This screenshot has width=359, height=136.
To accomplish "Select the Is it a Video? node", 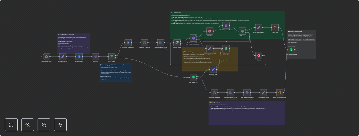I will (x=112, y=57).
